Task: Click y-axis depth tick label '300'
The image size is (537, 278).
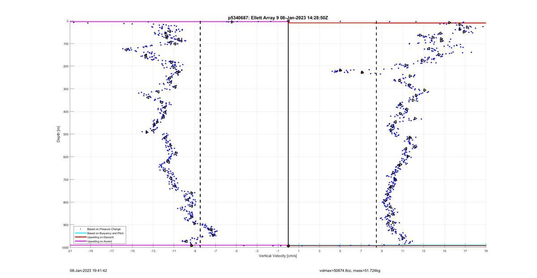Action: click(65, 89)
